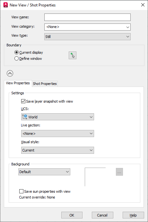Image resolution: width=148 pixels, height=222 pixels.
Task: Expand the Live section dropdown
Action: click(57, 134)
